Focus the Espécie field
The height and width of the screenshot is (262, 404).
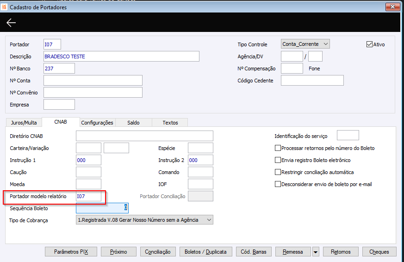pyautogui.click(x=201, y=148)
